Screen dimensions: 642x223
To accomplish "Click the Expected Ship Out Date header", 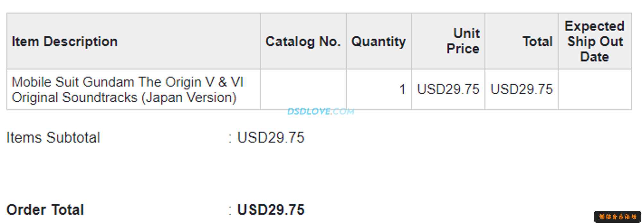I will coord(595,41).
